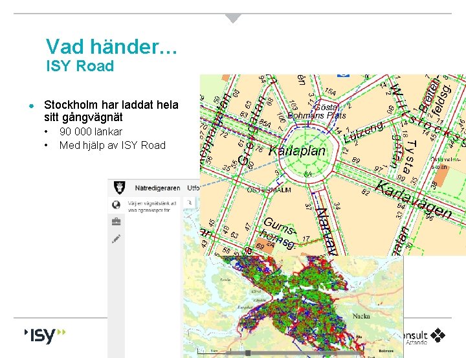Image resolution: width=466 pixels, height=358 pixels.
Task: Click the Gösta Bohmans Plats label
Action: [316, 111]
